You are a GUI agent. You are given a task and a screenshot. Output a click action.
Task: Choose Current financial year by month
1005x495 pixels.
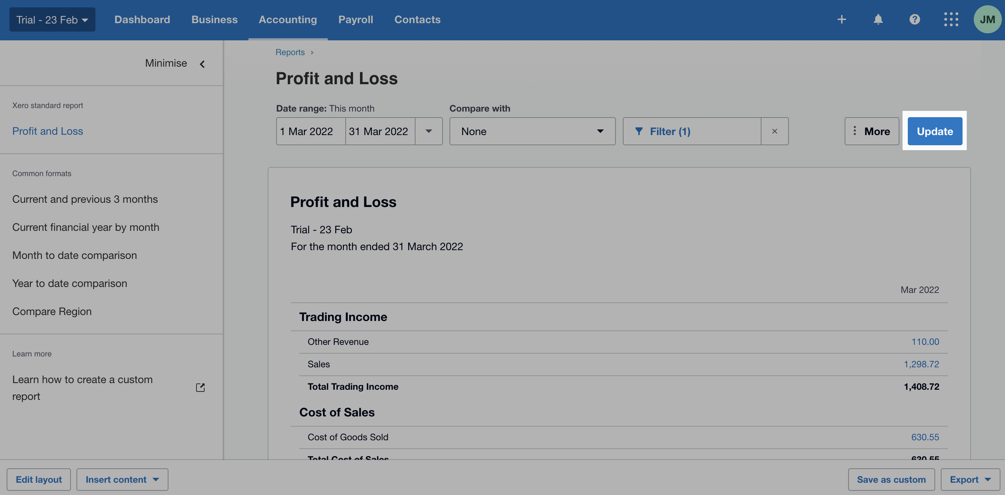(86, 227)
